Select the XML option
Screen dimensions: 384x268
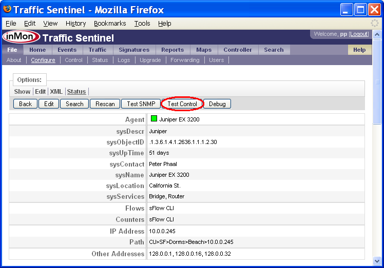tap(56, 92)
